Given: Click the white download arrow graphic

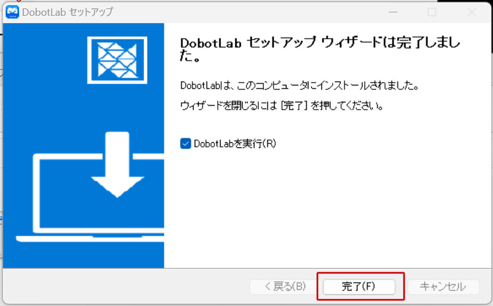Looking at the screenshot, I should coord(118,164).
